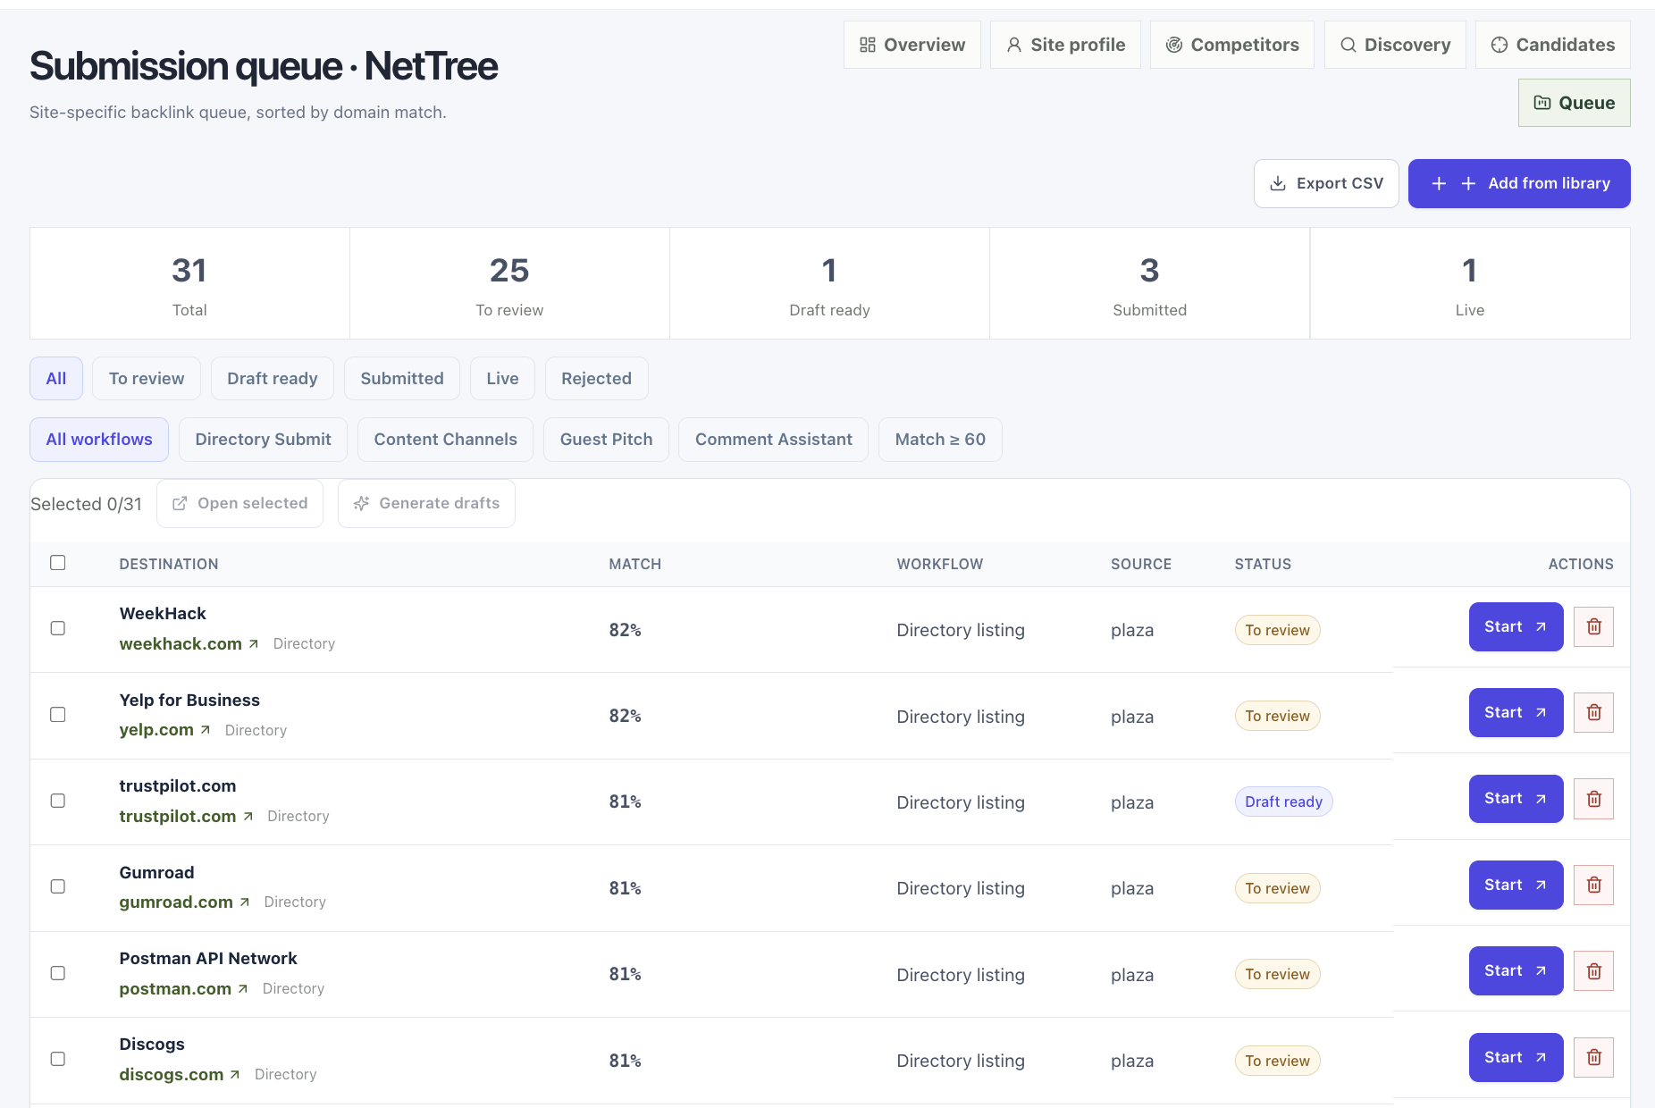
Task: Open external arrow beside trustpilot.com link
Action: (x=248, y=816)
